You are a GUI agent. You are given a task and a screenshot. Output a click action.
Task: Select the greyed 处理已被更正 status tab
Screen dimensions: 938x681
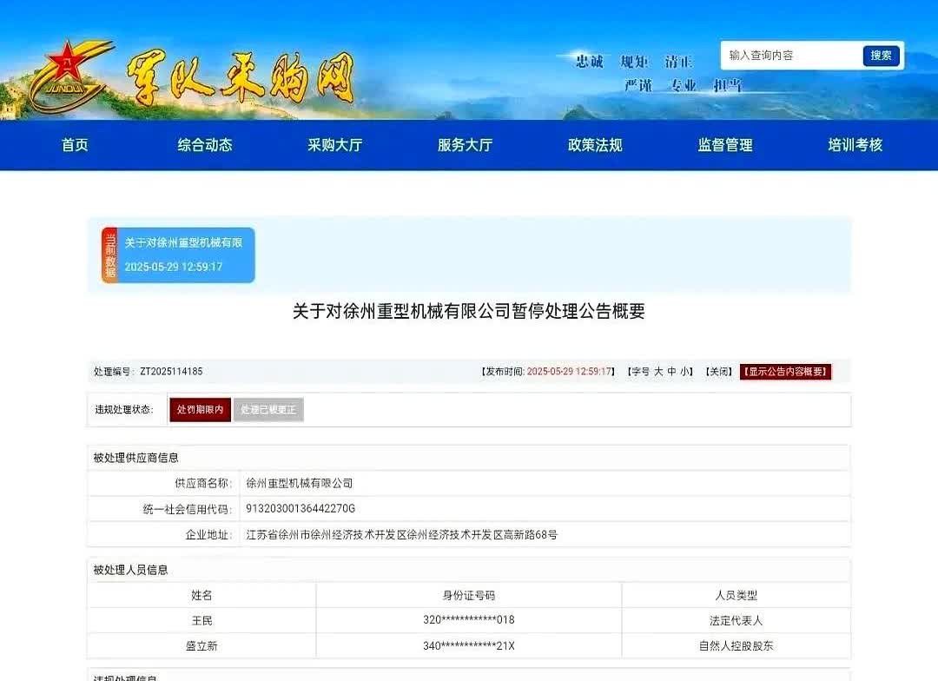click(x=268, y=410)
